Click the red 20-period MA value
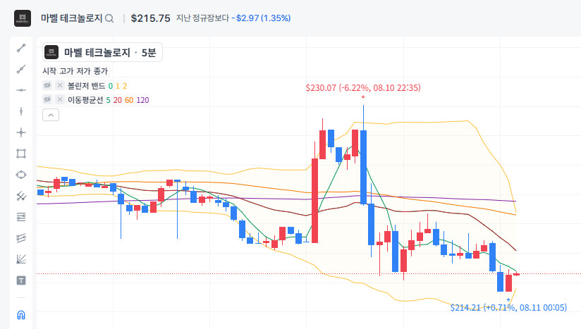The width and height of the screenshot is (581, 329). click(x=118, y=100)
